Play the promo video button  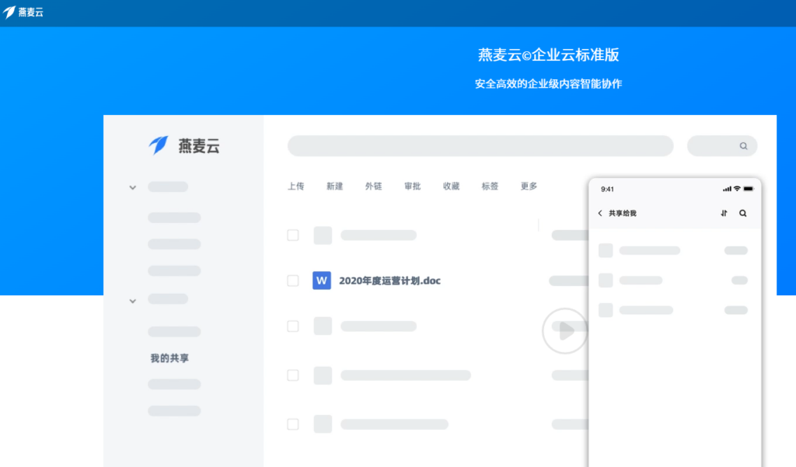(565, 331)
